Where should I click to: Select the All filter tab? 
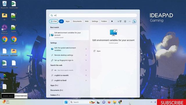pos(61,21)
